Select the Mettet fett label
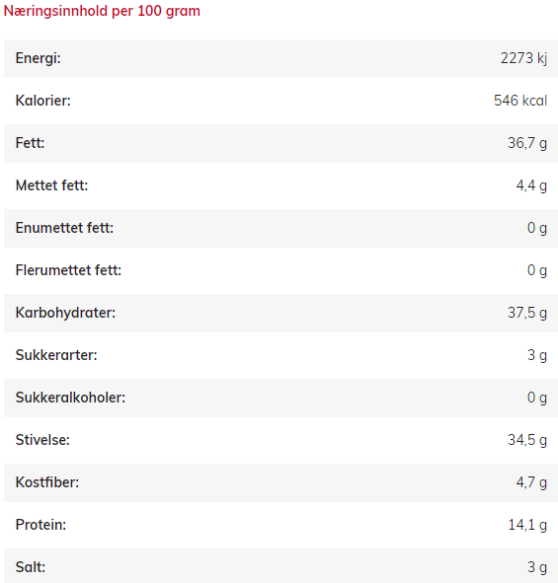Screen dimensions: 558x583 point(51,185)
